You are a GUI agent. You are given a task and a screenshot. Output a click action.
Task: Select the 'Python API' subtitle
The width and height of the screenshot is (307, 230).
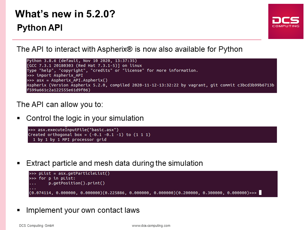coord(40,27)
